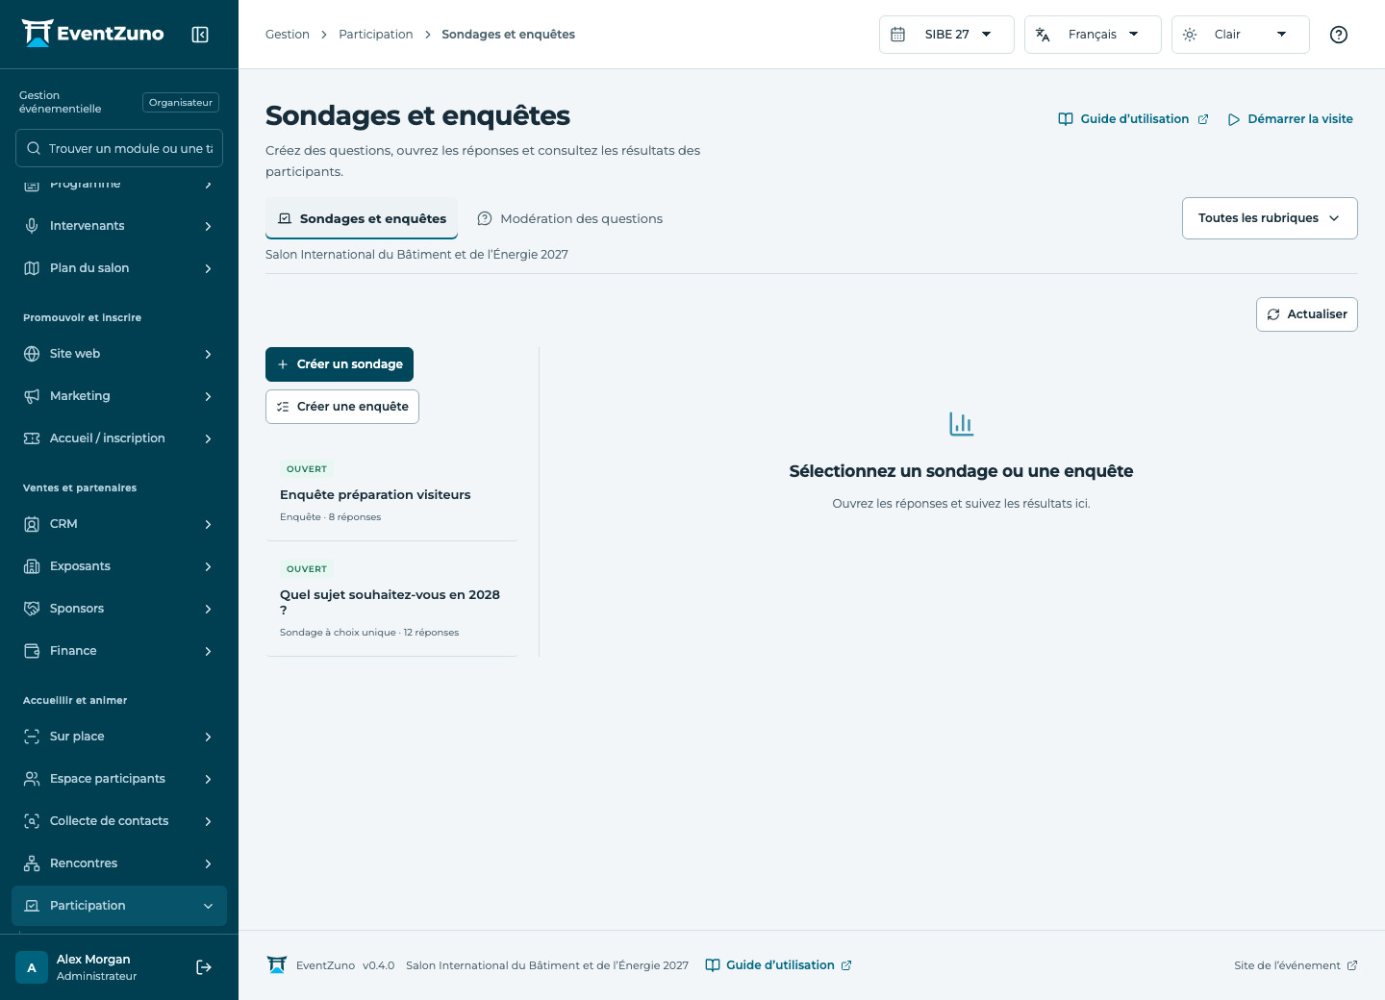The width and height of the screenshot is (1385, 1000).
Task: Select the Quel sujet souhaitez-vous en 2028 poll
Action: (392, 599)
